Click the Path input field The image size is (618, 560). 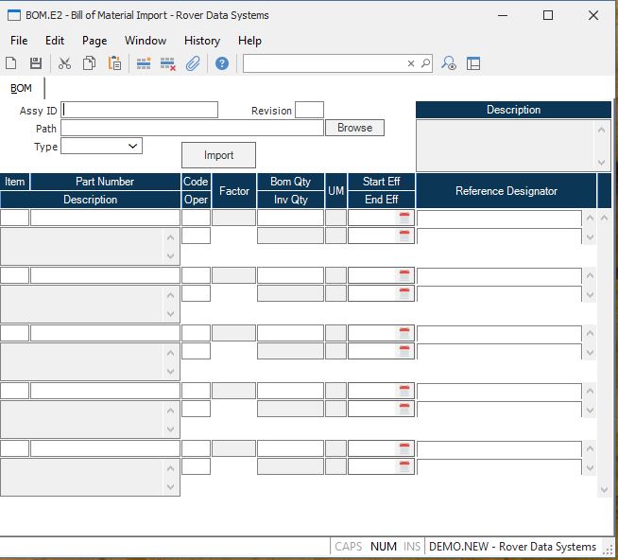(192, 128)
